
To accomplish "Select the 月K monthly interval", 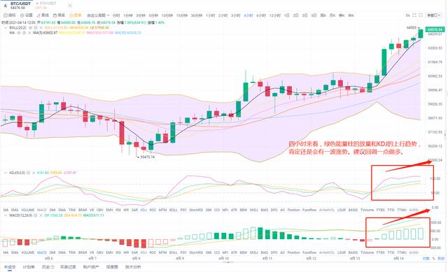I will tap(332, 15).
